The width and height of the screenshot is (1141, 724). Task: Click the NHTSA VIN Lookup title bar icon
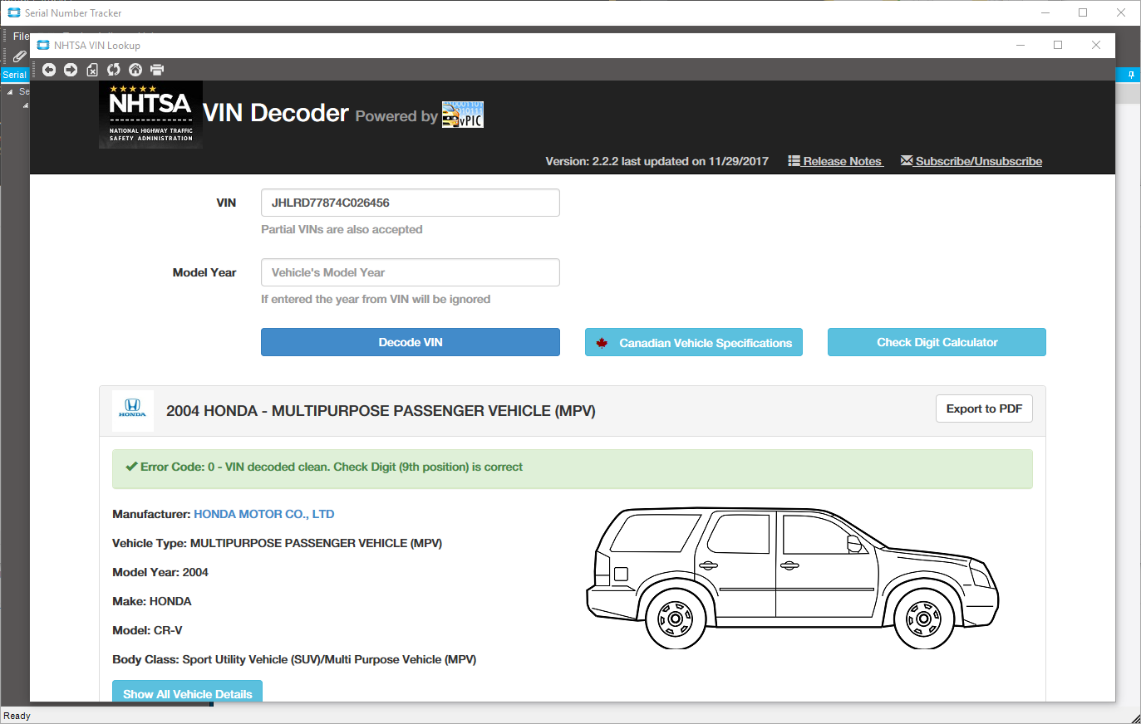[43, 45]
